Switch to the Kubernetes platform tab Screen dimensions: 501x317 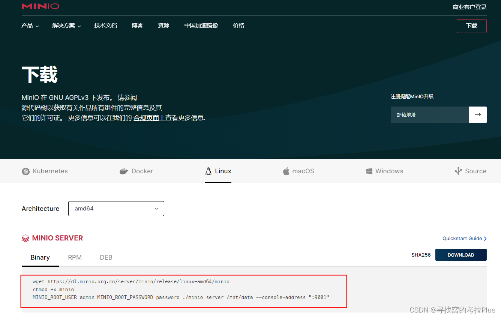pyautogui.click(x=45, y=171)
